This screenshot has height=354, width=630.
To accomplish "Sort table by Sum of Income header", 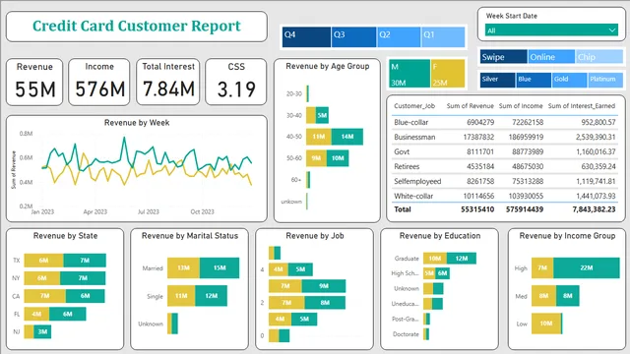I will pyautogui.click(x=521, y=106).
